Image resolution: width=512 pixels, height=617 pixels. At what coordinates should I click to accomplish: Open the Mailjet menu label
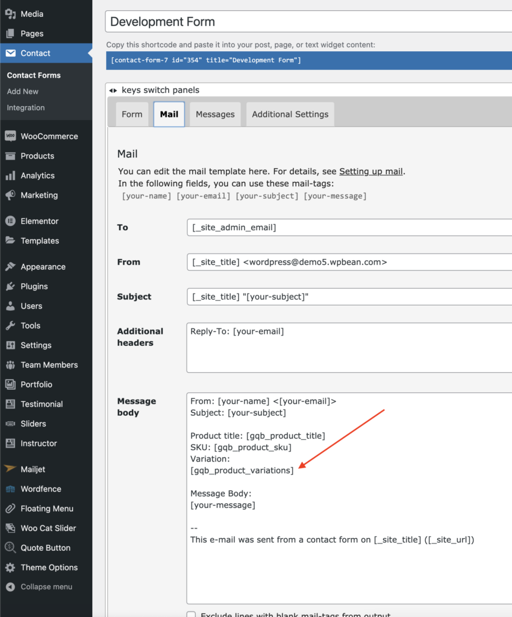(x=33, y=469)
